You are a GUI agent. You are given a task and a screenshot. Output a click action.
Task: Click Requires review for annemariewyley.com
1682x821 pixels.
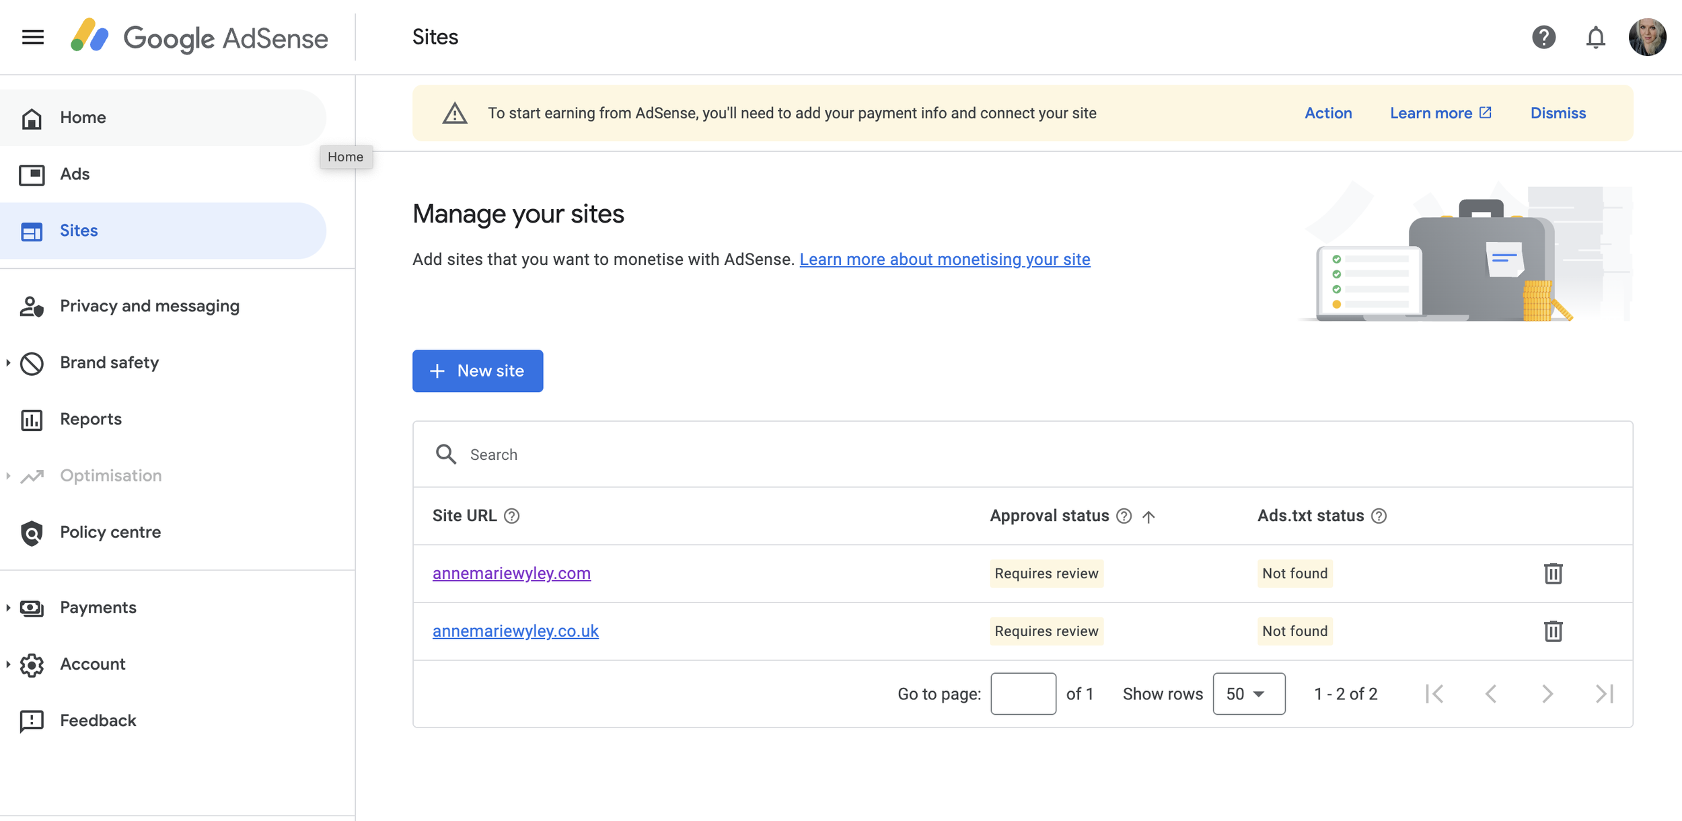pyautogui.click(x=1046, y=574)
